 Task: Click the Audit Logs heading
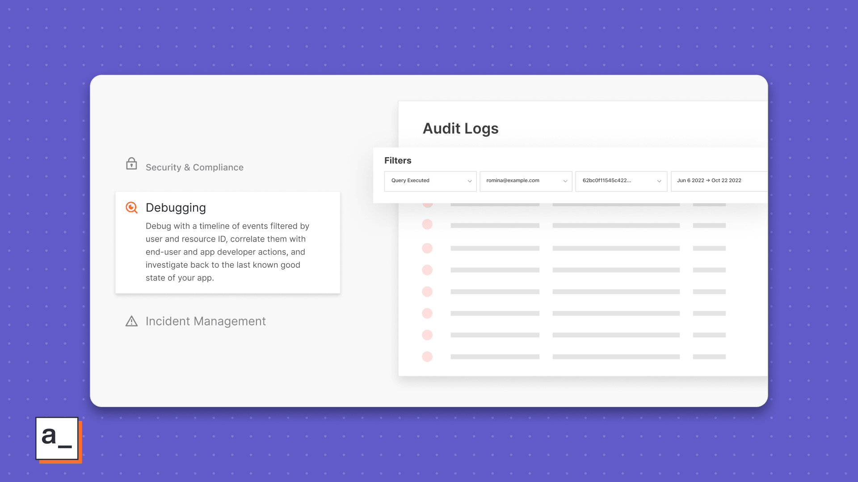coord(461,129)
